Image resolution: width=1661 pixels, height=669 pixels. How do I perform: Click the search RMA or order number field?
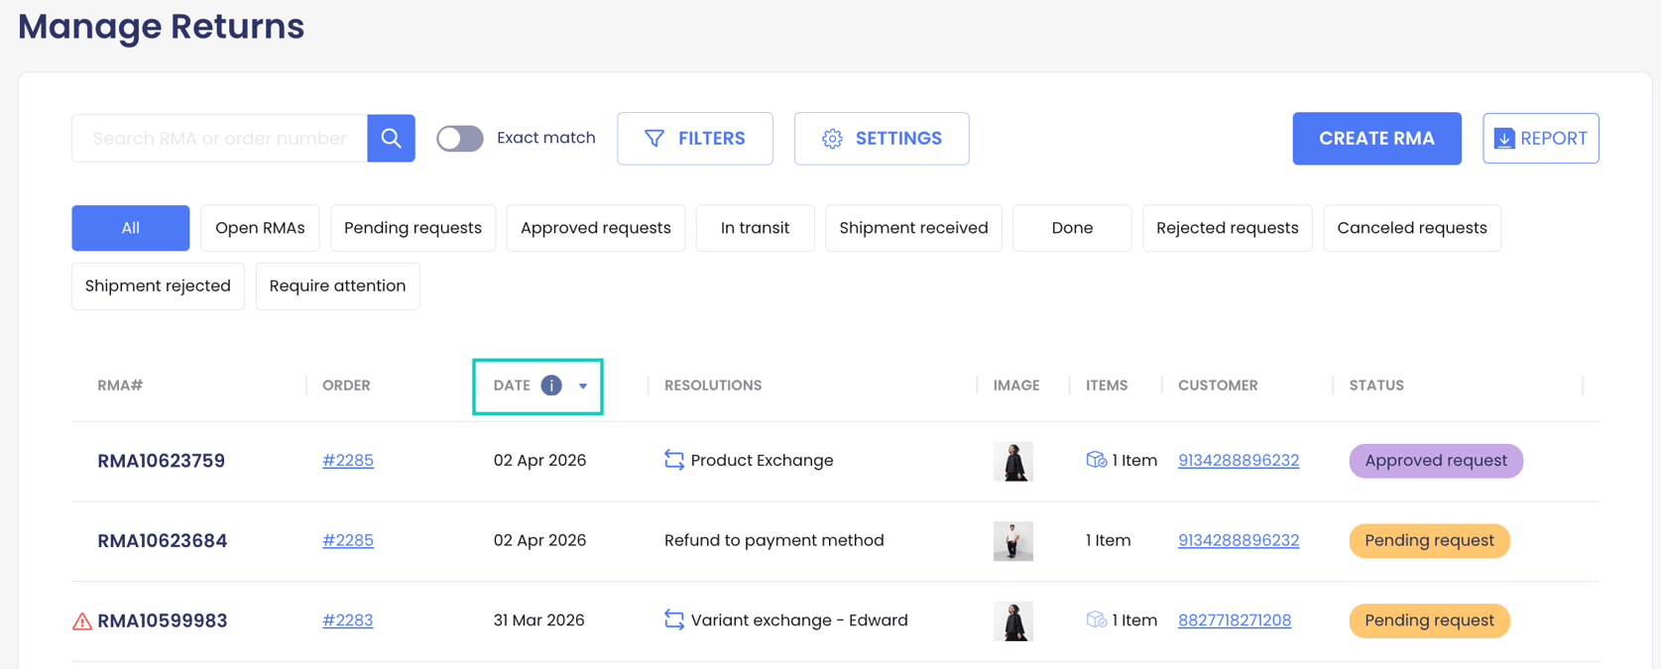click(x=219, y=138)
